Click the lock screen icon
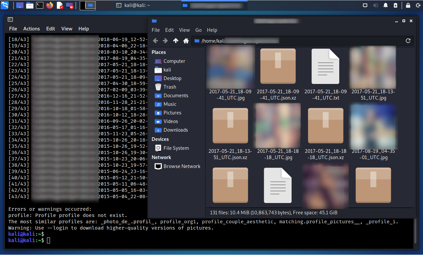The height and width of the screenshot is (255, 423). tap(408, 5)
